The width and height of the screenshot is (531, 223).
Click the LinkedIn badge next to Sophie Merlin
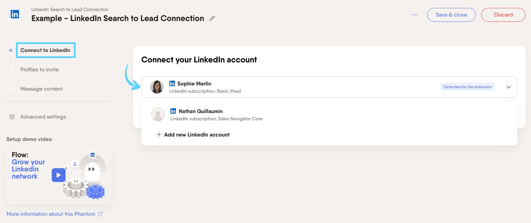point(172,83)
